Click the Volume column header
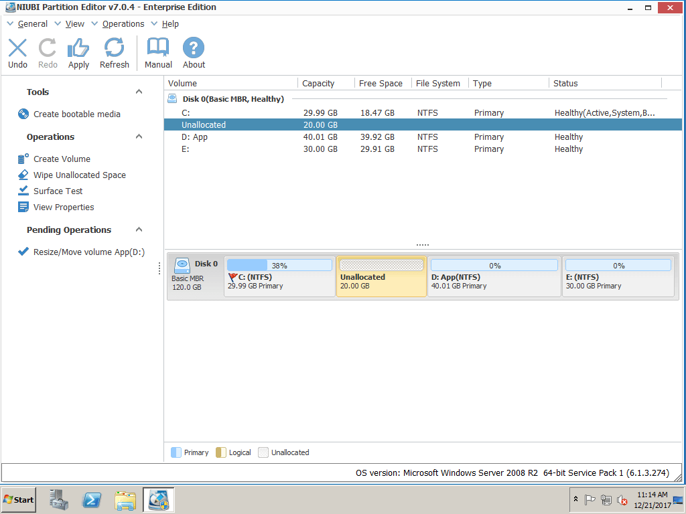 pyautogui.click(x=231, y=83)
